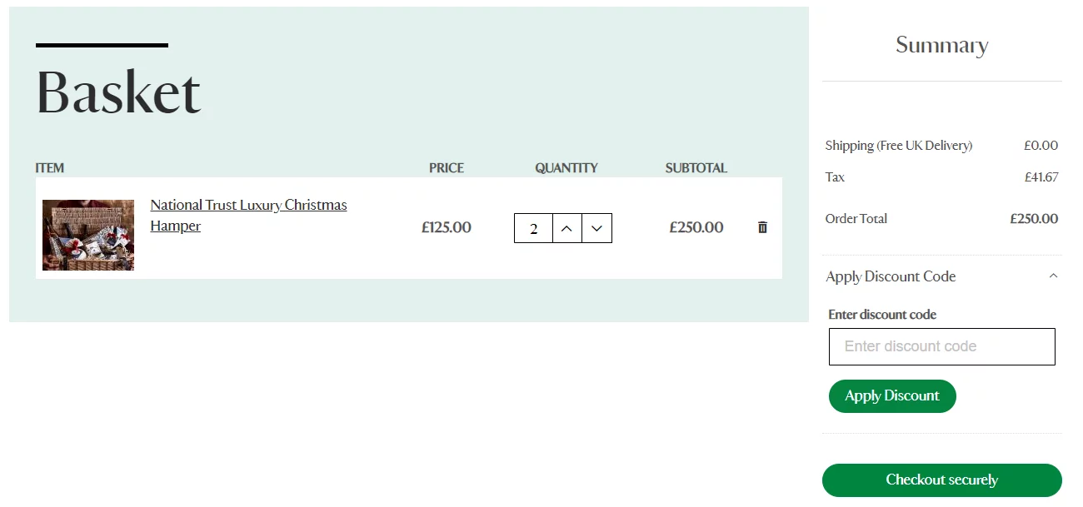The image size is (1083, 507).
Task: Click the Enter discount code label
Action: [882, 315]
